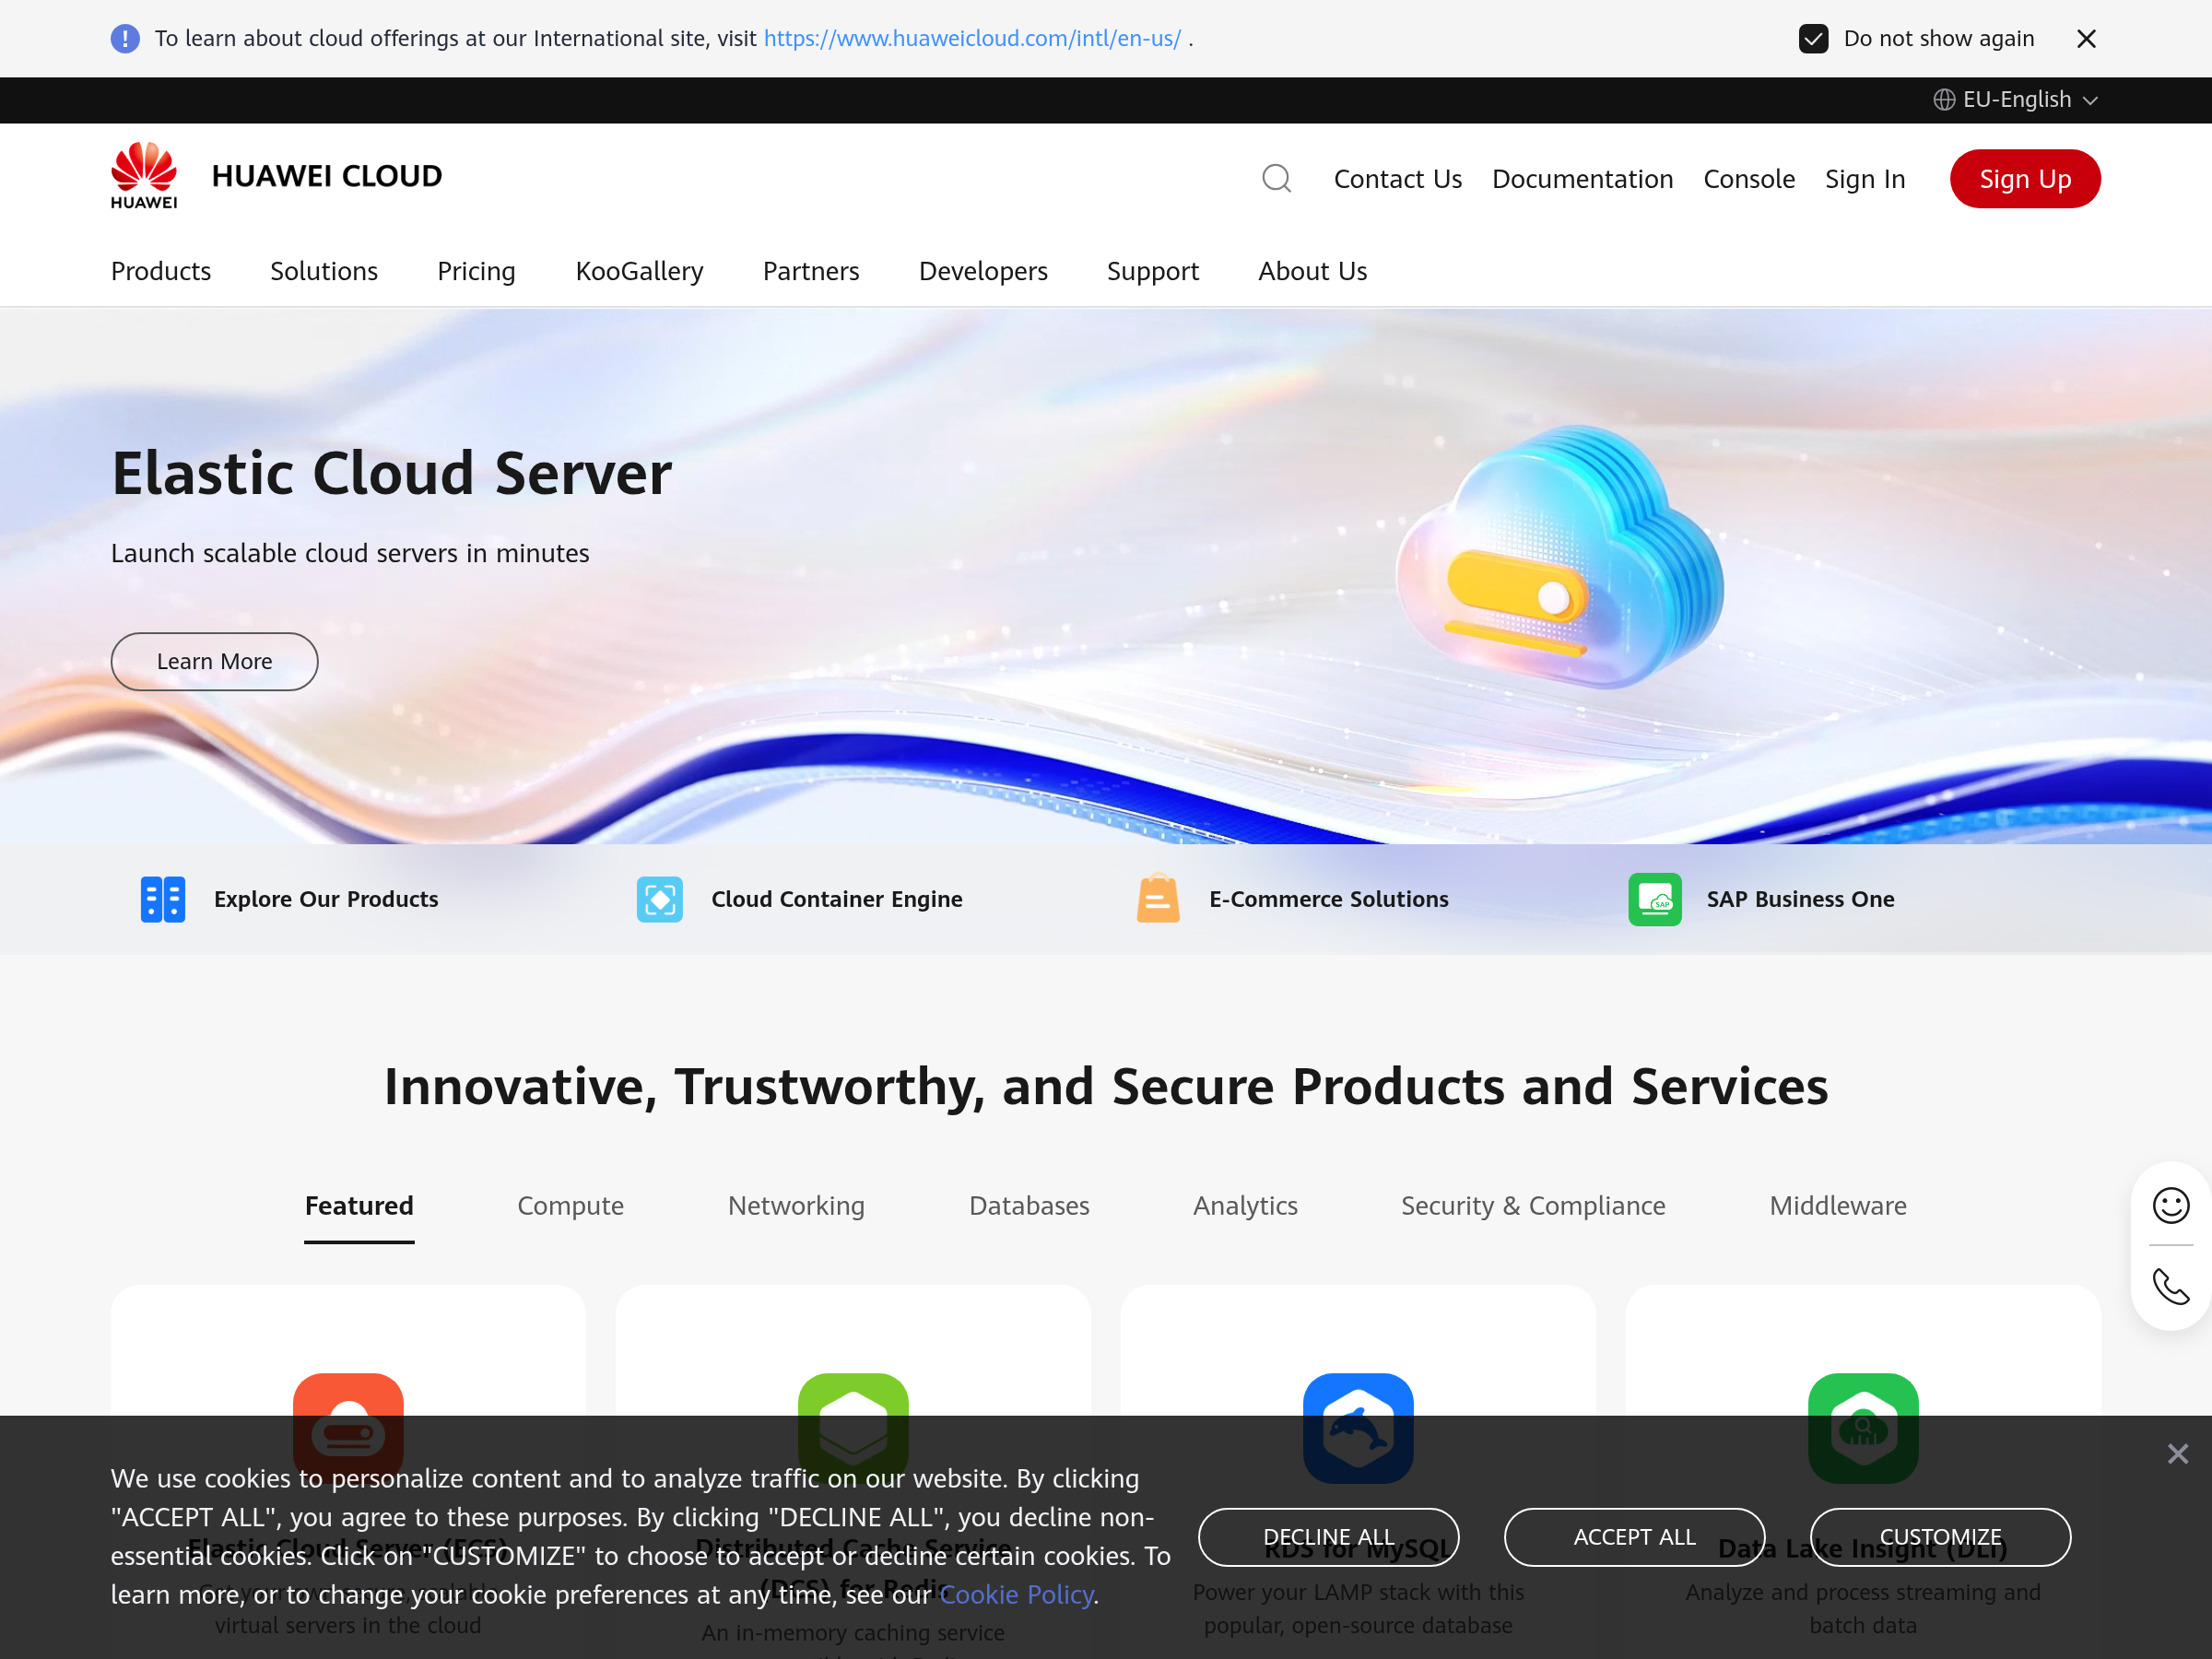The width and height of the screenshot is (2212, 1659).
Task: Close the international site notice bar
Action: point(2086,39)
